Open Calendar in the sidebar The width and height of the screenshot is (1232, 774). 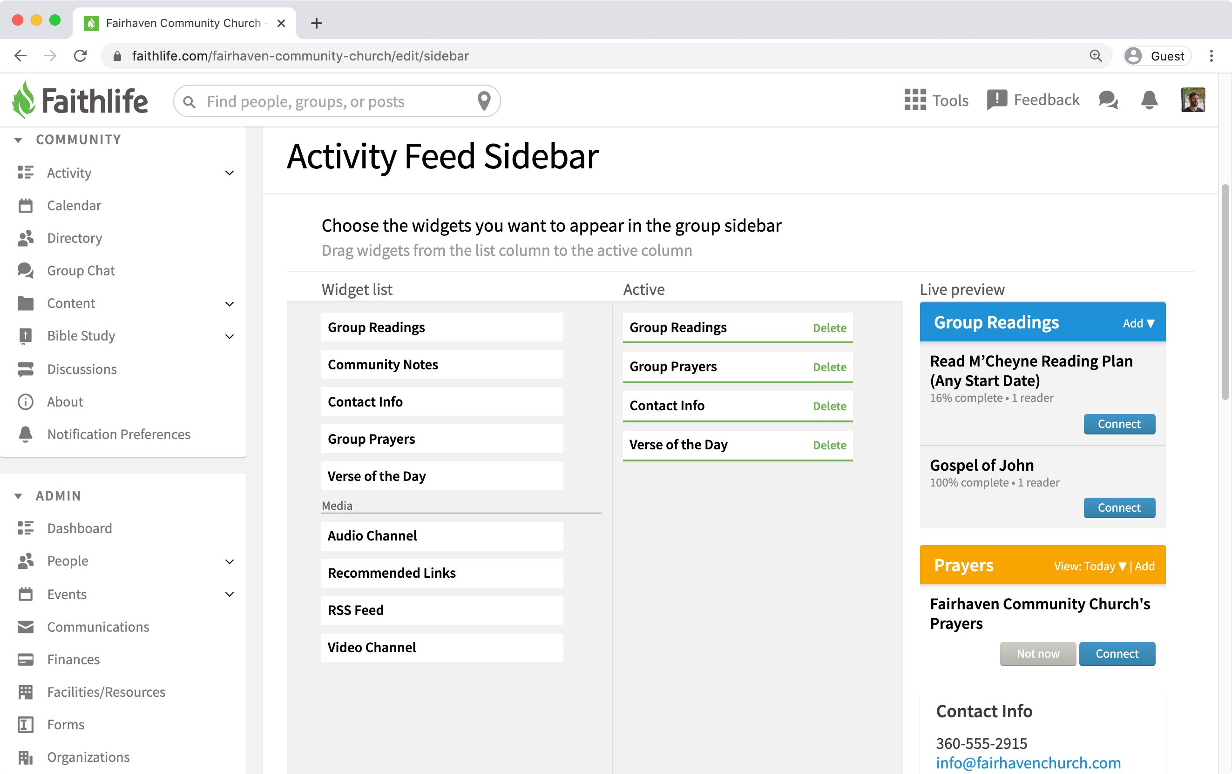[x=74, y=206]
